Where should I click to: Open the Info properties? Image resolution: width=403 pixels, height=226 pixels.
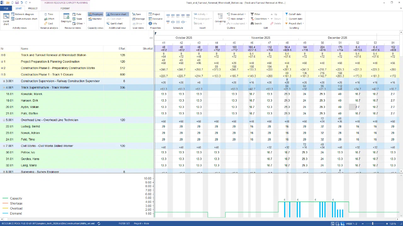(153, 24)
